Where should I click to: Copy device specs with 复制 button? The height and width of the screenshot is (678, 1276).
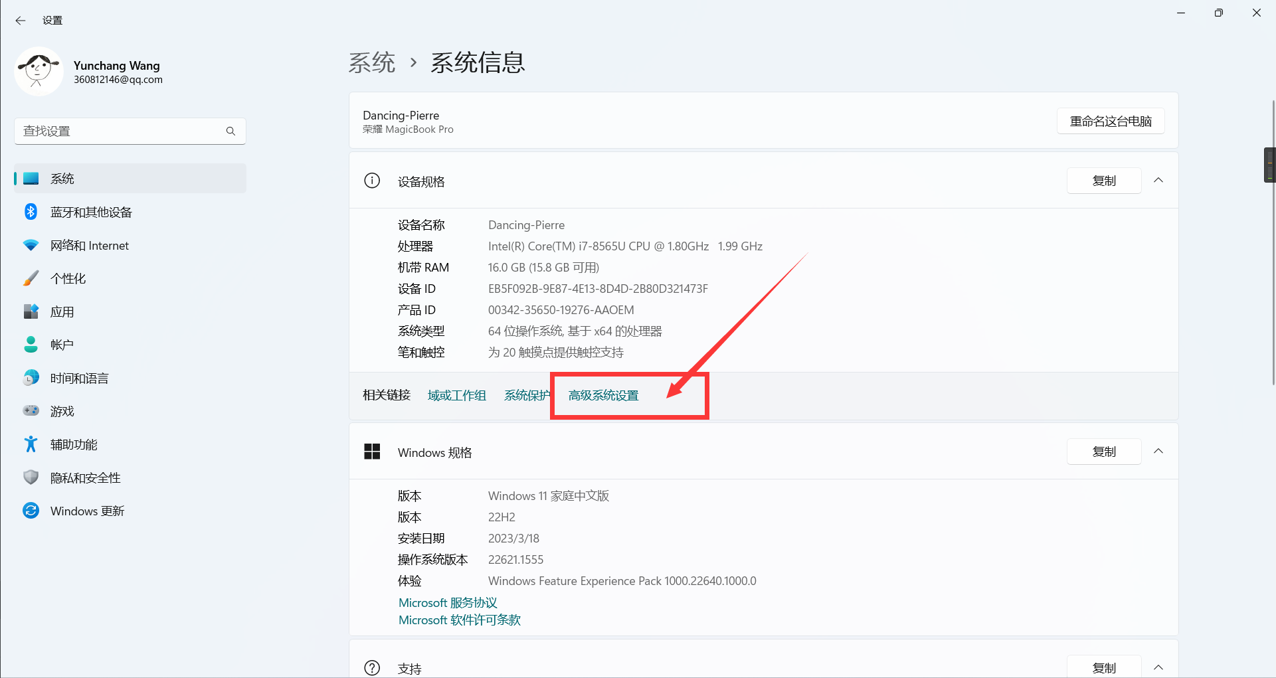[1104, 181]
